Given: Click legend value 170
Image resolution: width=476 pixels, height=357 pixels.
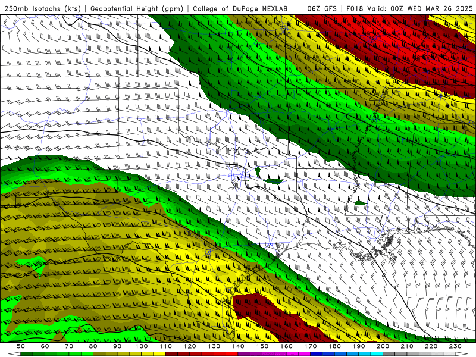Looking at the screenshot, I should tap(311, 346).
